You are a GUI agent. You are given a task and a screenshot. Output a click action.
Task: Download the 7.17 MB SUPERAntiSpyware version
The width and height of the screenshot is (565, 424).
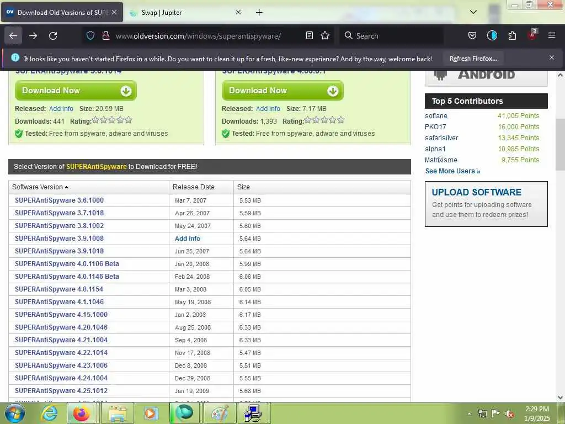(282, 91)
